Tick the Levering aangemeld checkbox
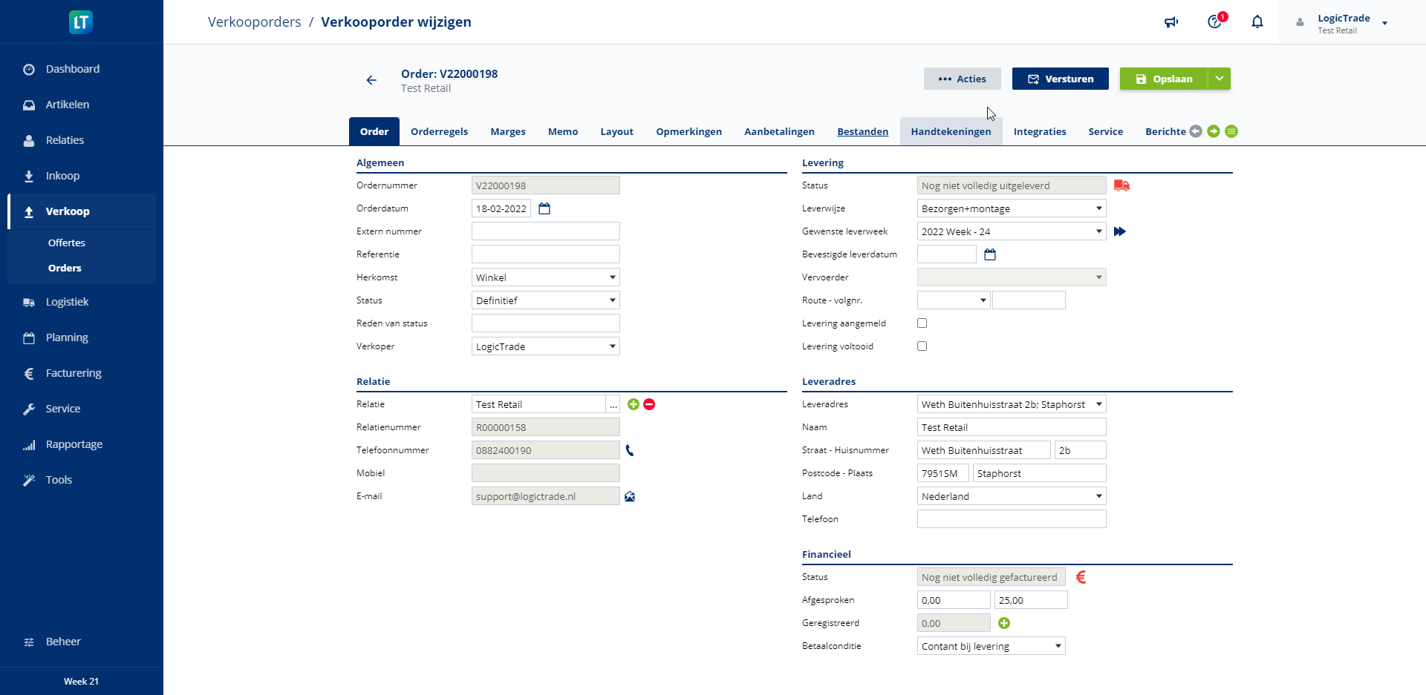Viewport: 1426px width, 695px height. pos(922,323)
